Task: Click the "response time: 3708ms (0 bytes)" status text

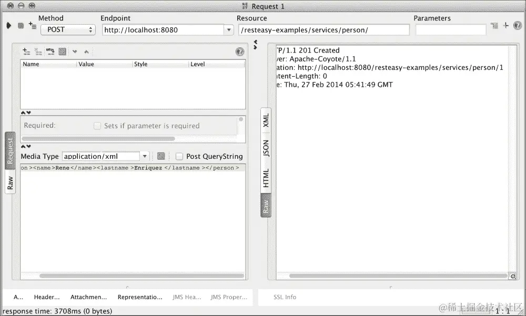Action: (57, 311)
